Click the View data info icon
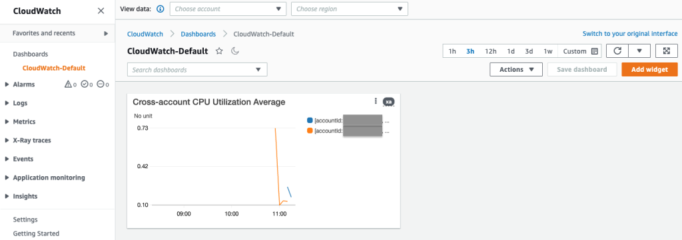The image size is (682, 240). 160,9
